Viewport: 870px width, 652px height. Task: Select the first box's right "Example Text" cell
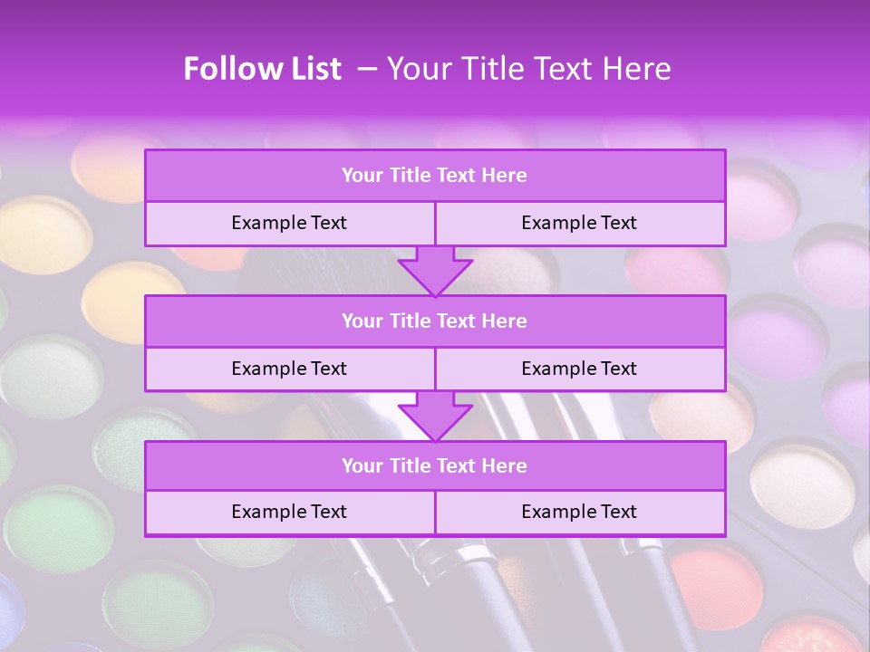579,224
